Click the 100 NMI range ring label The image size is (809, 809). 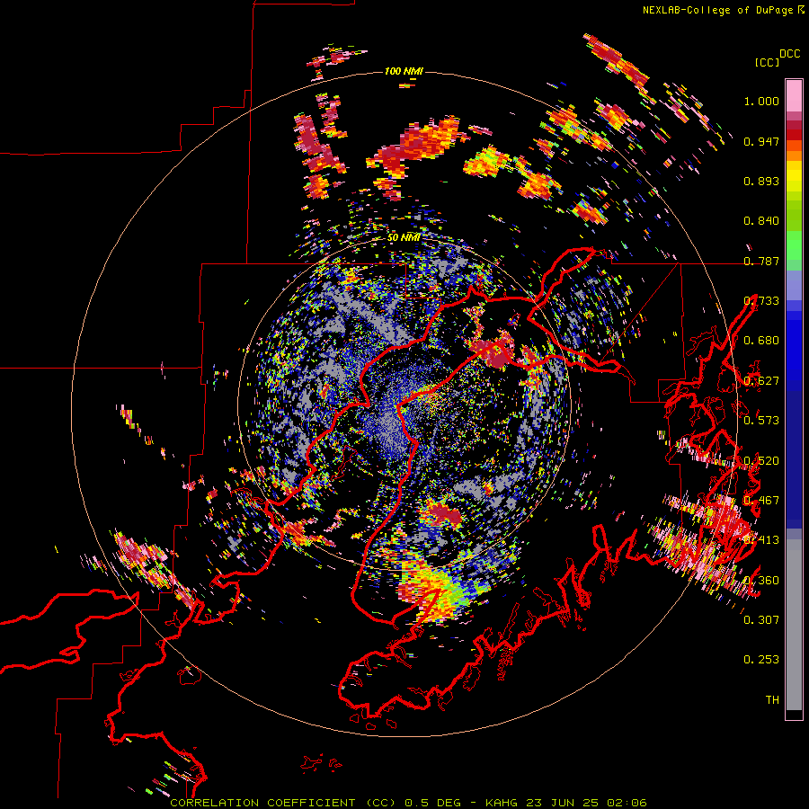coord(404,71)
